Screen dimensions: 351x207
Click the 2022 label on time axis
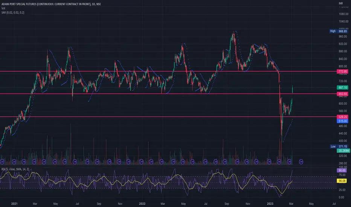pyautogui.click(x=142, y=204)
